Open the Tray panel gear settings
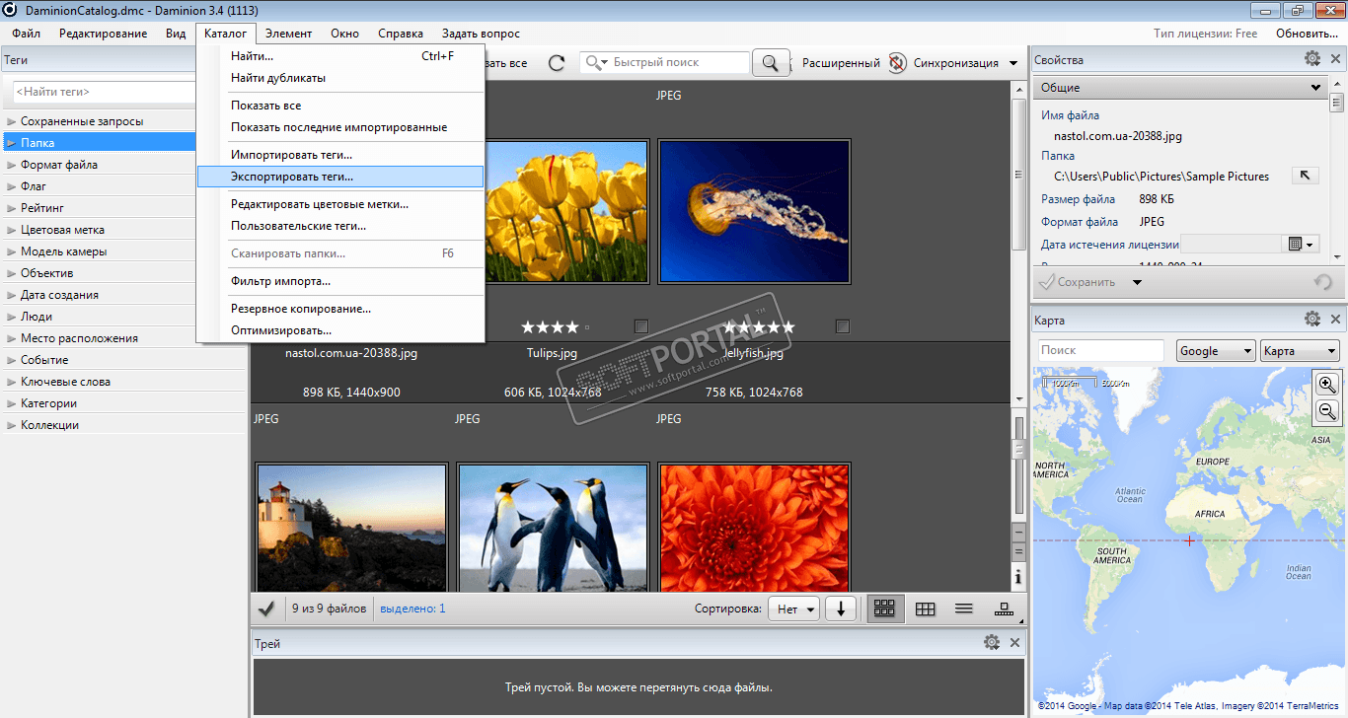 click(x=992, y=642)
